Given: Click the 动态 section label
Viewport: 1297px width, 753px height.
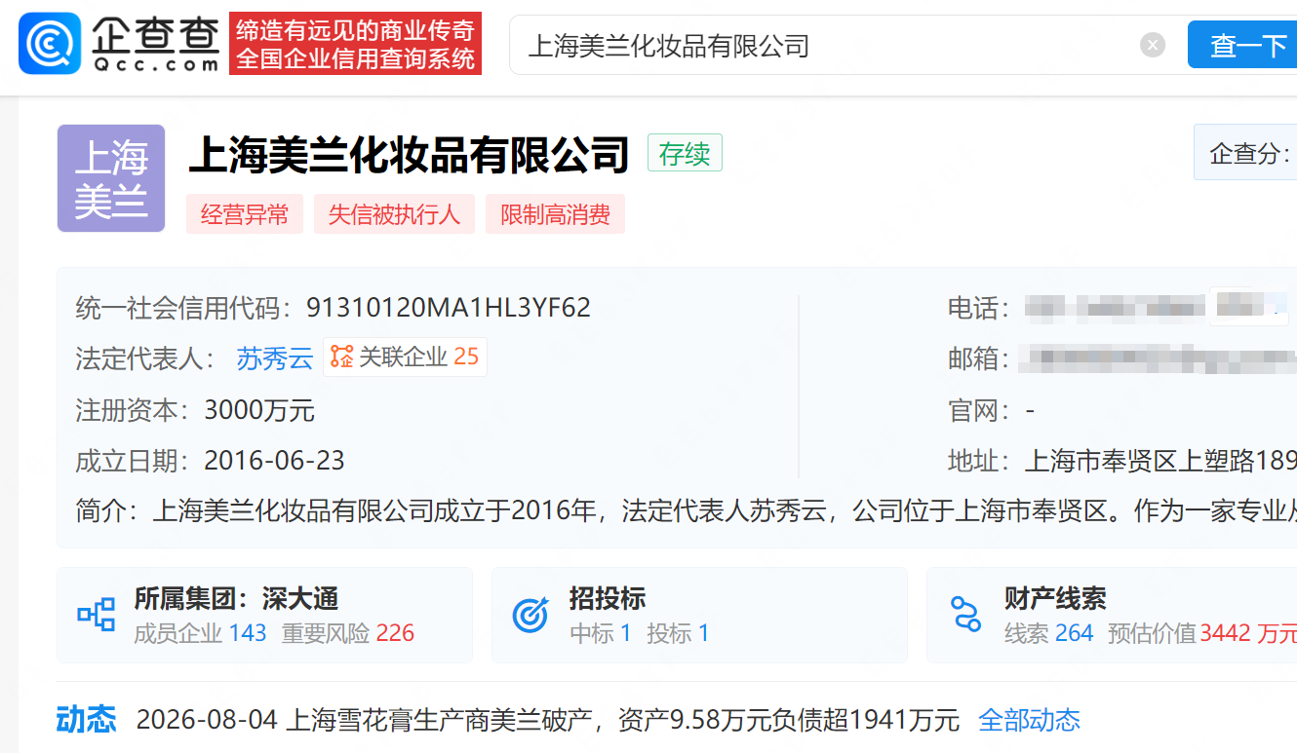Looking at the screenshot, I should 87,720.
